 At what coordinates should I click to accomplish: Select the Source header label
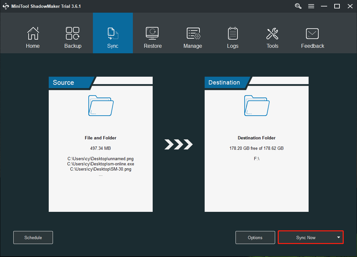(x=63, y=83)
